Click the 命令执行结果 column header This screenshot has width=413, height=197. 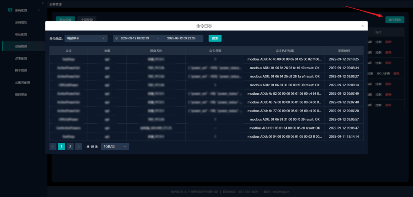285,50
